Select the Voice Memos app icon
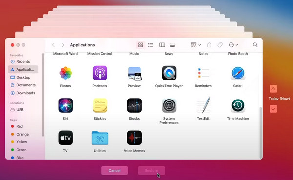Image resolution: width=293 pixels, height=180 pixels. 134,138
